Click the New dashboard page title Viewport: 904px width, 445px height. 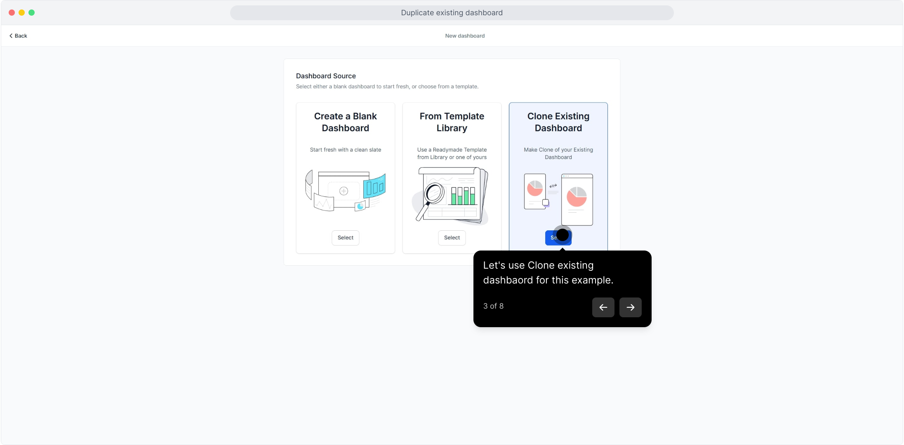pyautogui.click(x=465, y=36)
